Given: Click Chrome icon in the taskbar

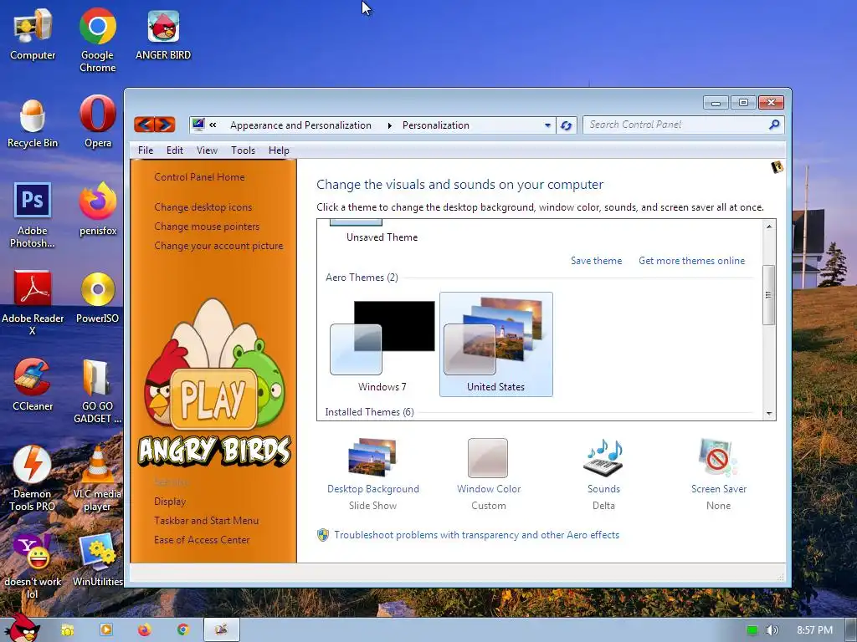Looking at the screenshot, I should [x=182, y=630].
